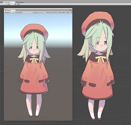Show the Stats overlay
The image size is (131, 125).
click(68, 12)
